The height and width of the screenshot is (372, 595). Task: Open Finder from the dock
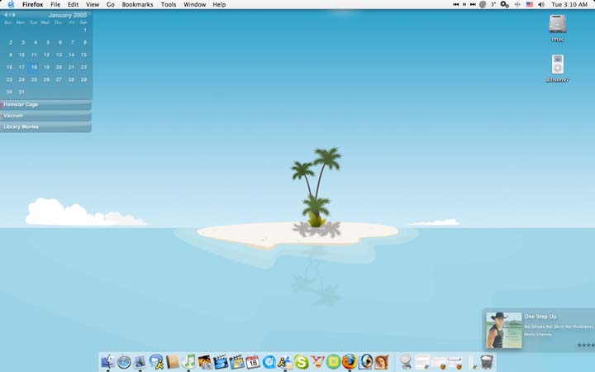[107, 361]
